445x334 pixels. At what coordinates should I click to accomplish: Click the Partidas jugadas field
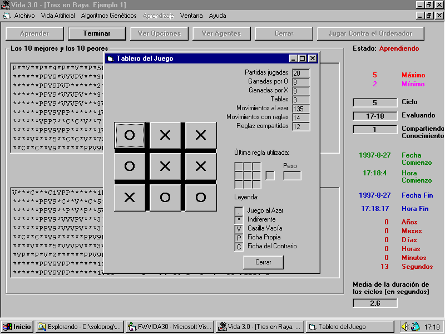coord(301,73)
